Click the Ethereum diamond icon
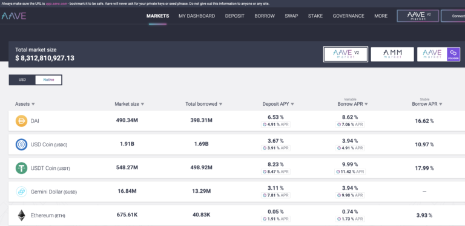Image resolution: width=465 pixels, height=226 pixels. (21, 216)
